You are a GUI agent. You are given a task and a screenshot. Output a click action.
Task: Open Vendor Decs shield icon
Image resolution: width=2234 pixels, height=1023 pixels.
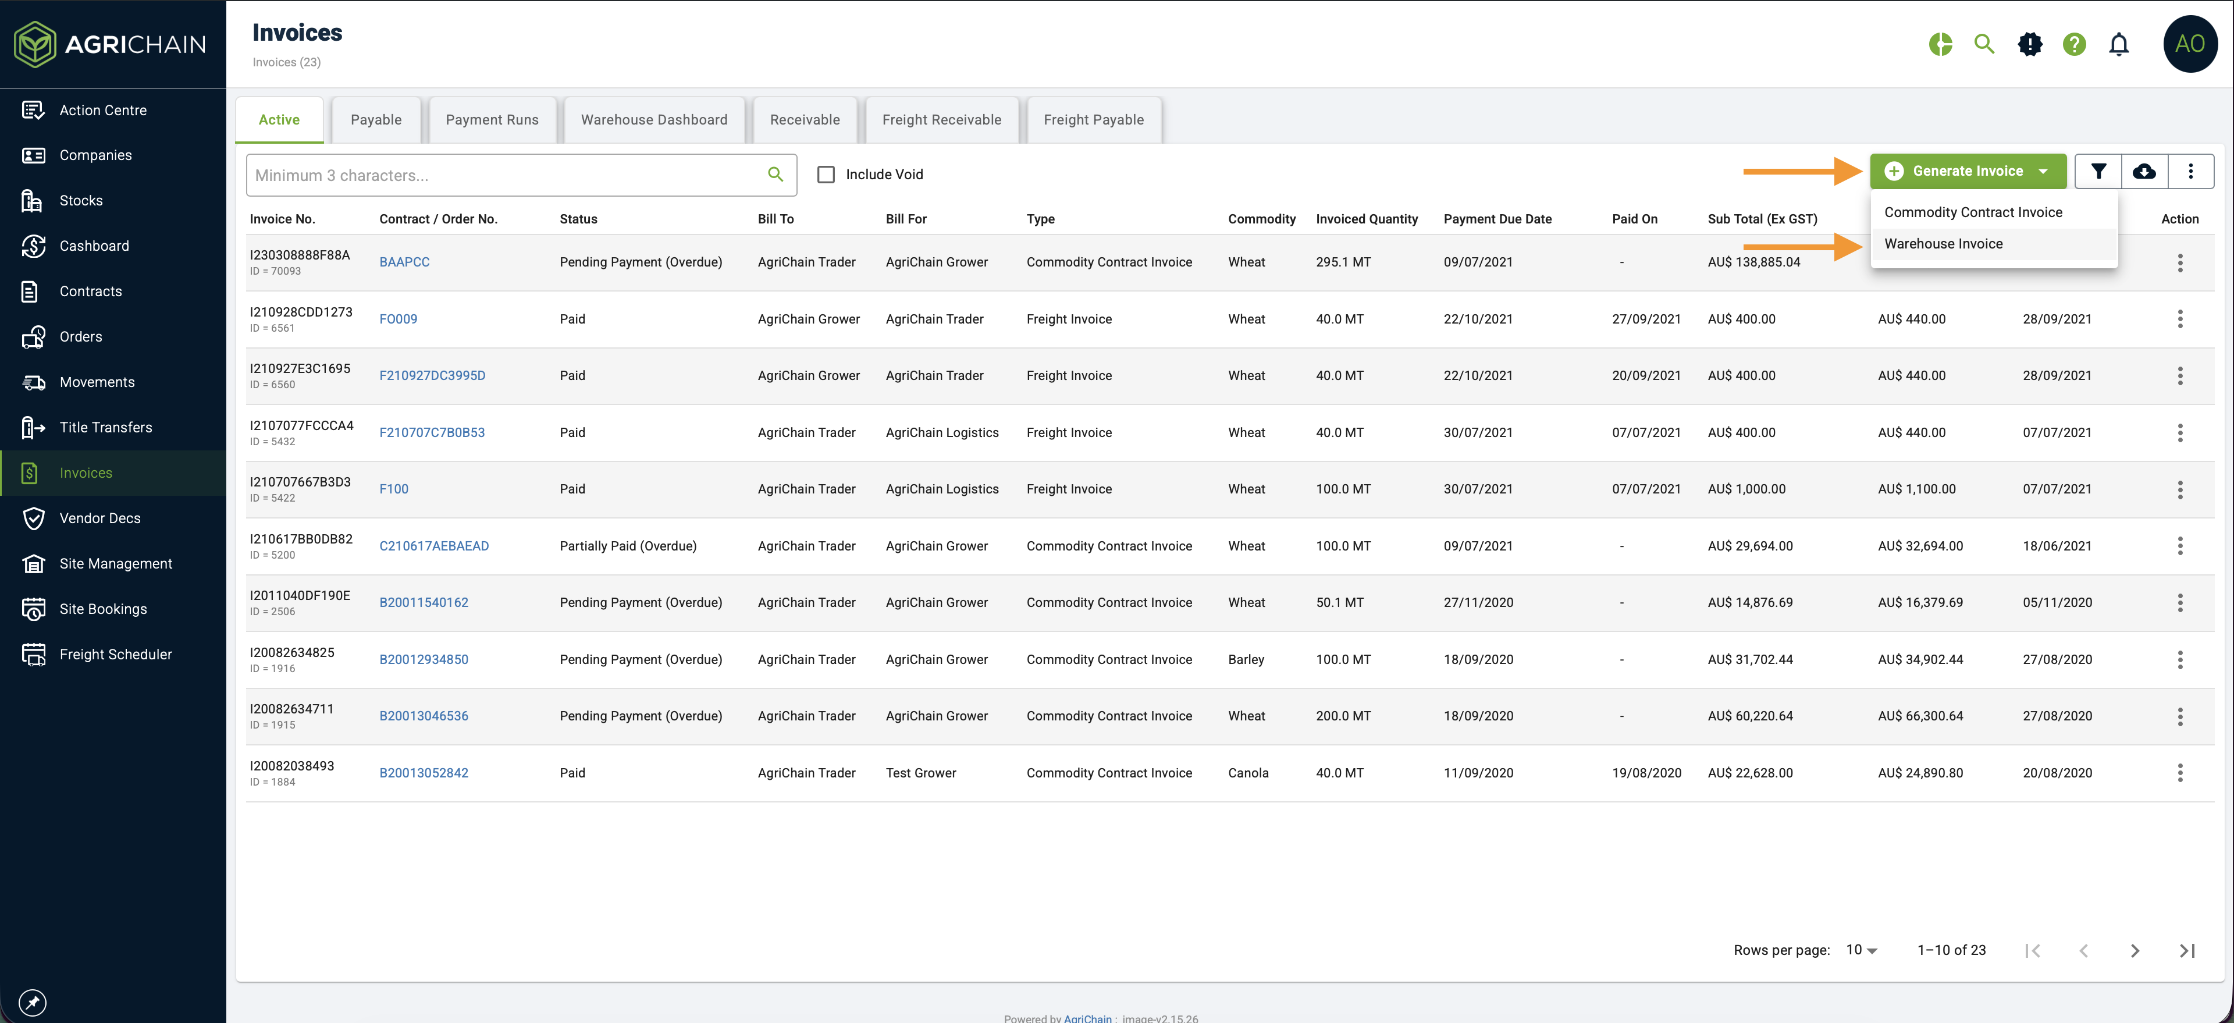pyautogui.click(x=33, y=519)
